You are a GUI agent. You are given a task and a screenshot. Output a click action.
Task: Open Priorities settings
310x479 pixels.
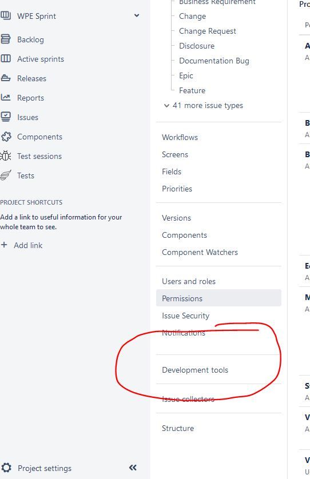tap(177, 189)
